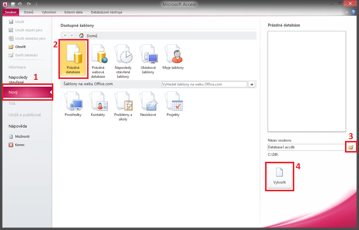Open Moje šablony

pos(173,57)
